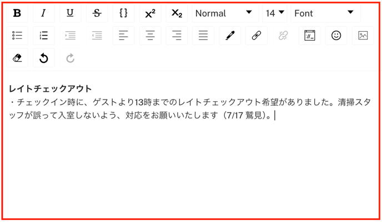Align text to the right
The image size is (382, 222).
(x=177, y=36)
